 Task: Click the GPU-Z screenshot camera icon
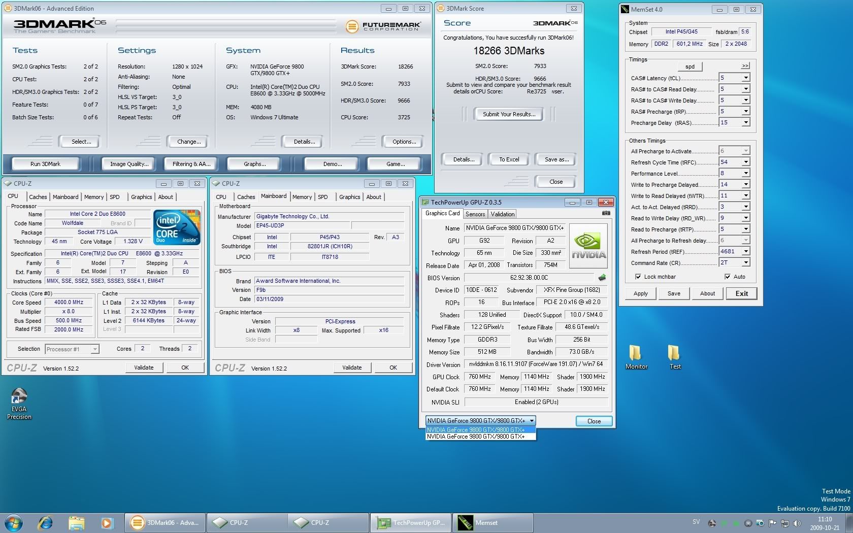(x=606, y=213)
